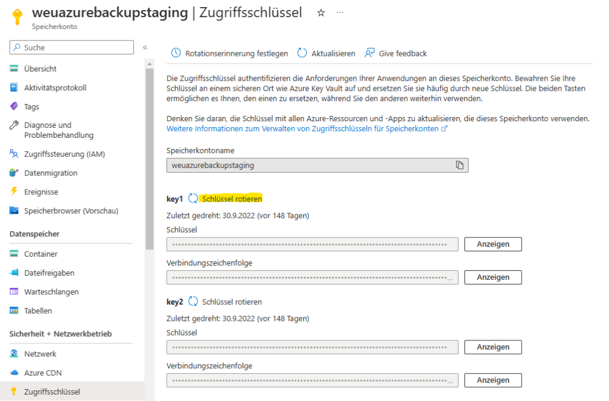Click the sidebar scrollbar up arrow
This screenshot has width=609, height=401.
point(149,63)
